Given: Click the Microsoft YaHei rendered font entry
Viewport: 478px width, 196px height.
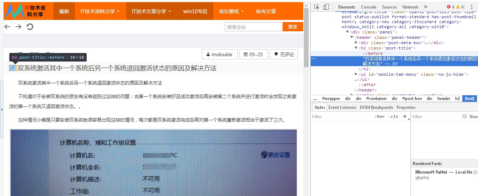Looking at the screenshot, I should pos(431,172).
